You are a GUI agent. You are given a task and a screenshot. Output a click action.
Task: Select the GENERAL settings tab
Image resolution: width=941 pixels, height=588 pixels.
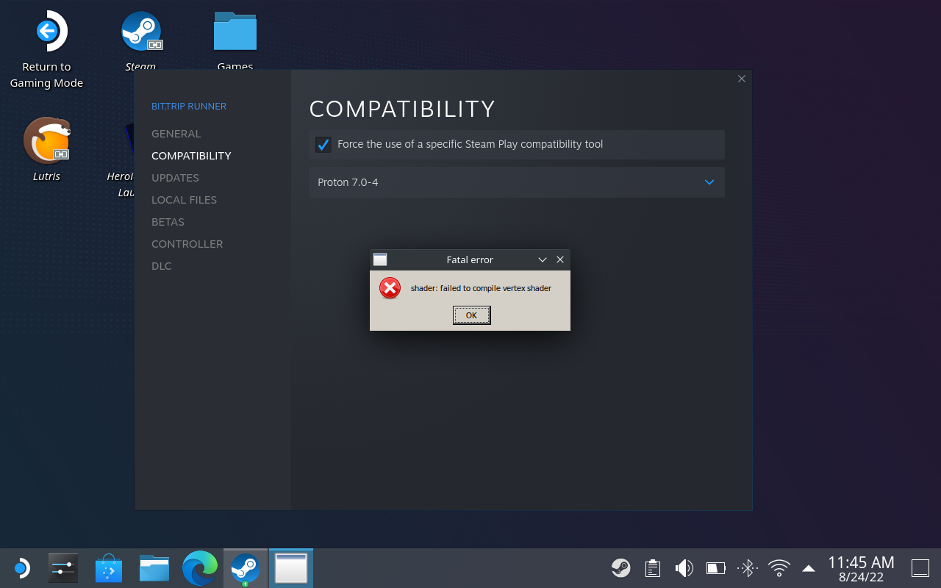point(176,134)
